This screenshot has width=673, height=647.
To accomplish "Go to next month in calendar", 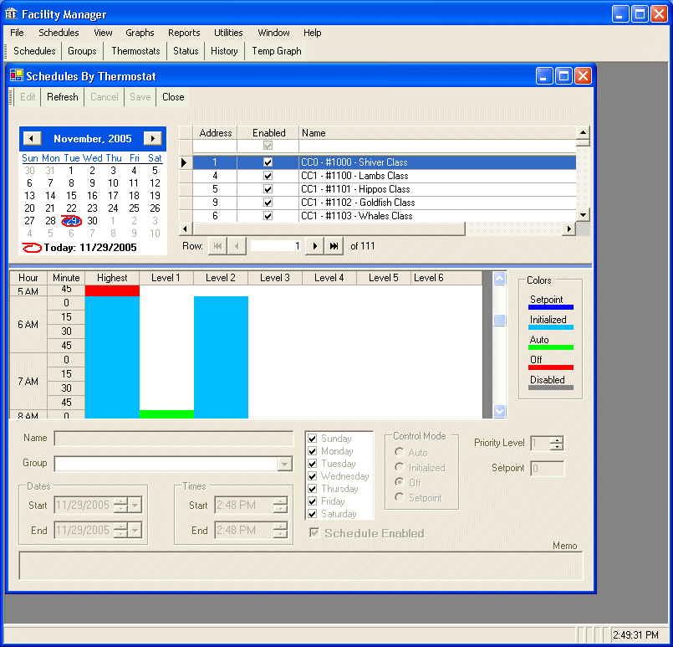I will click(x=153, y=138).
